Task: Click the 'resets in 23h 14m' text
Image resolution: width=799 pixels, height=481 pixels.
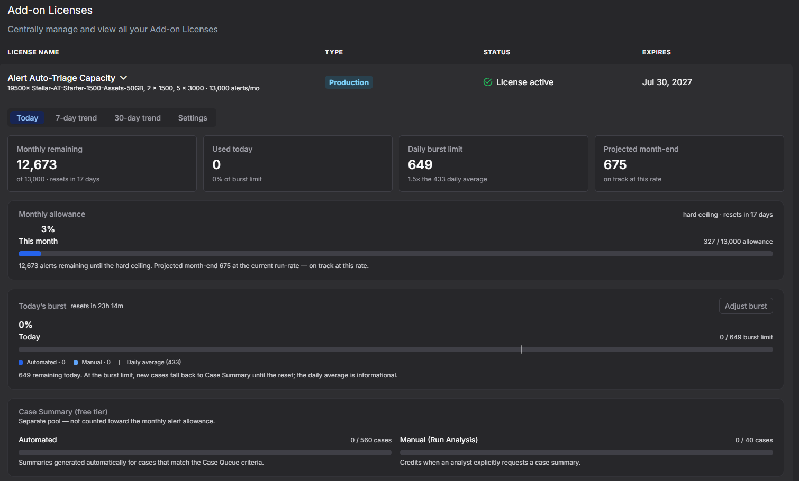Action: 97,306
